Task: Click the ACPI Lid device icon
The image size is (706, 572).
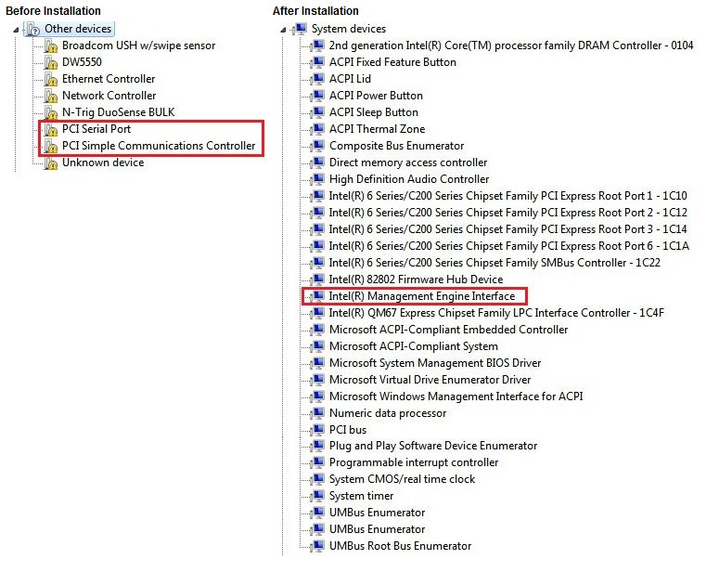Action: [x=317, y=79]
